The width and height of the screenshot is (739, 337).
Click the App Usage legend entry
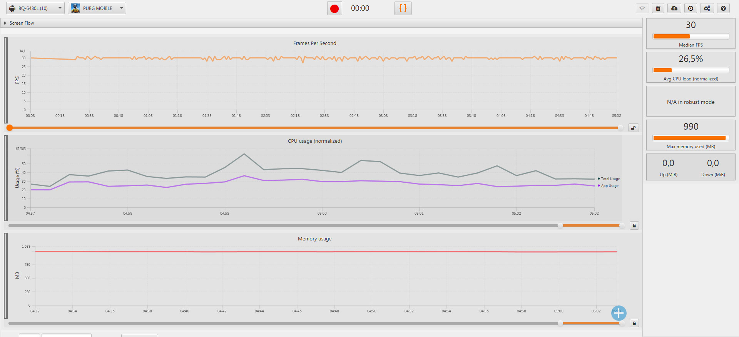(608, 186)
